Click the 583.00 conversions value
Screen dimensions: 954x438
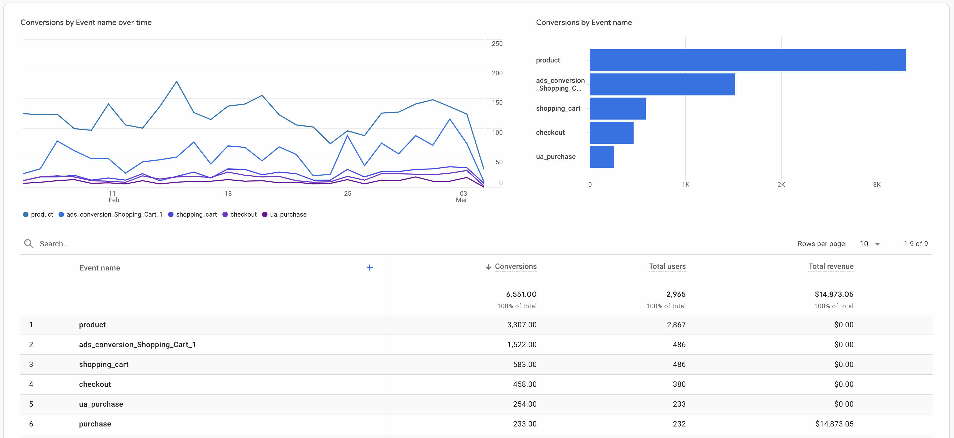click(524, 365)
